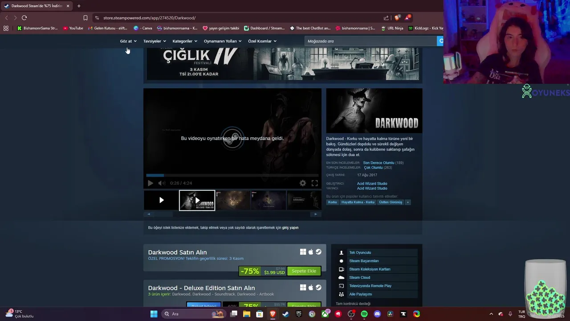Click the address bar URL

(149, 18)
